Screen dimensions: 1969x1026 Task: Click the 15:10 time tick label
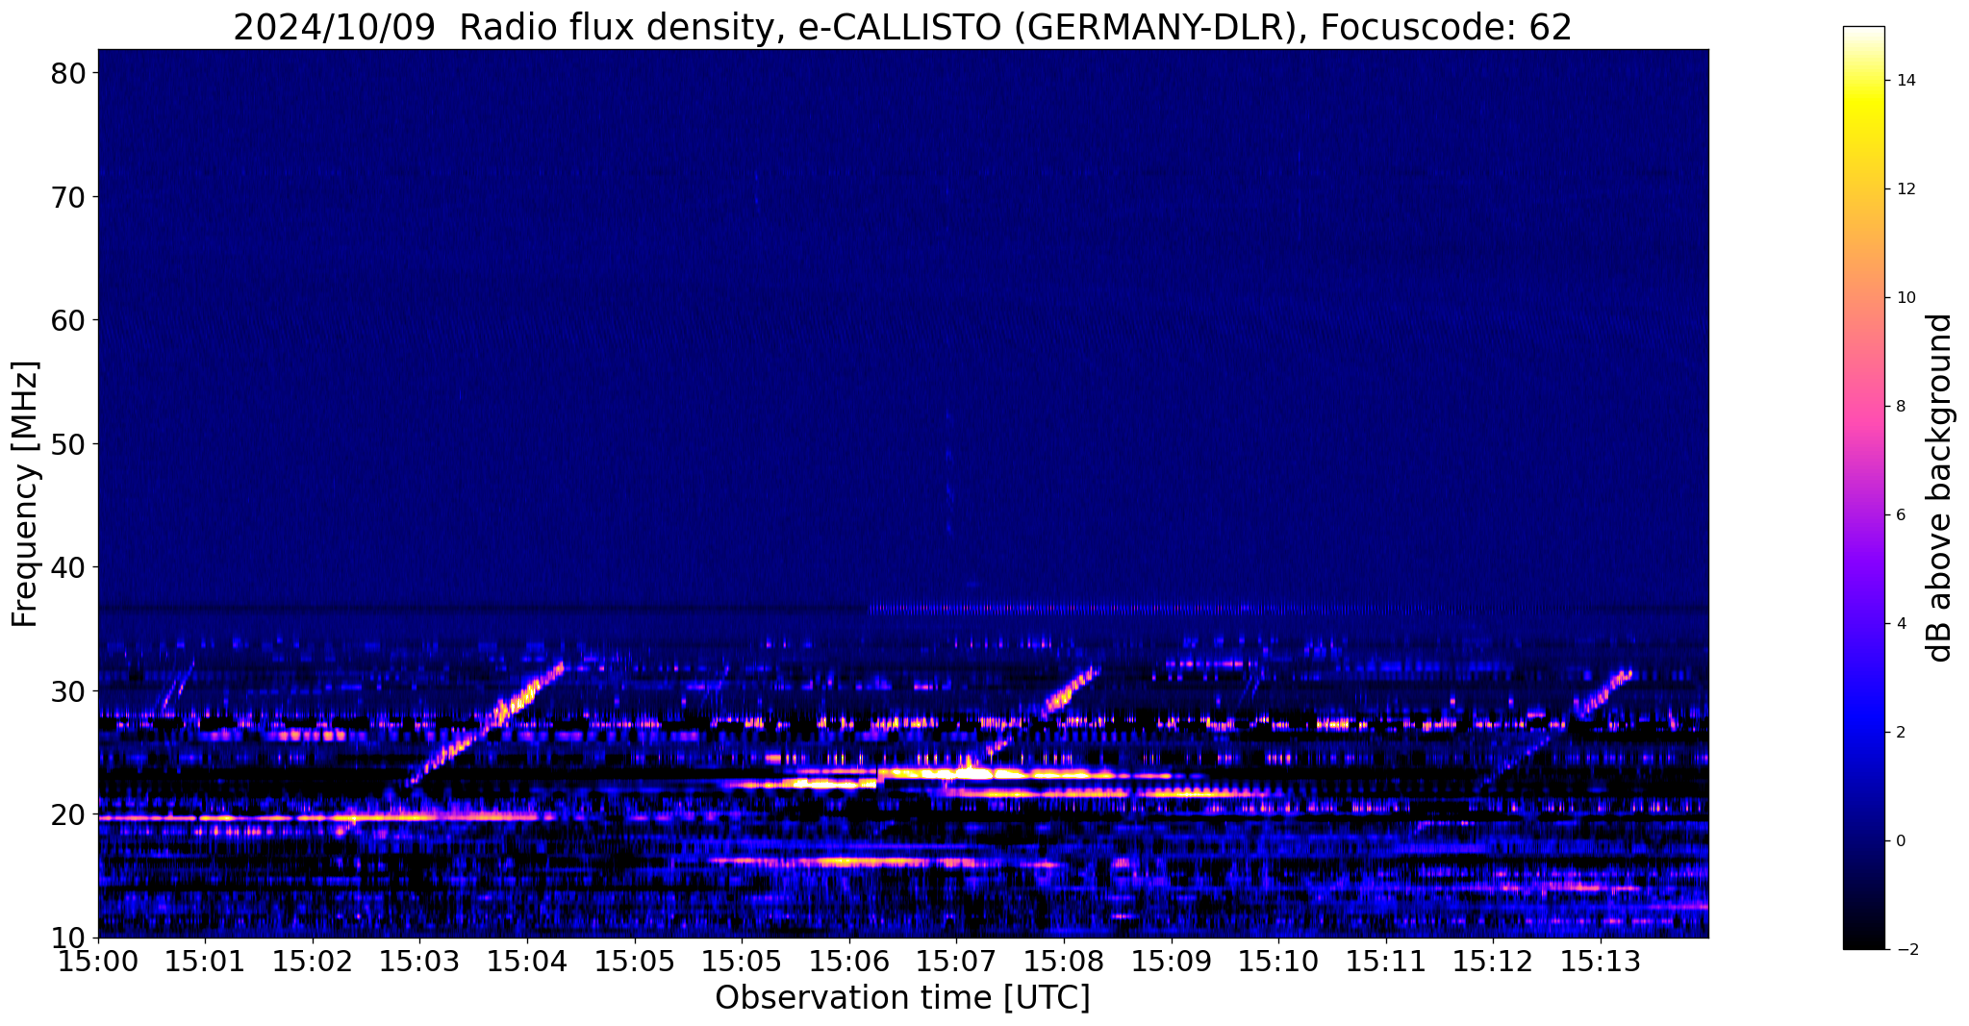tap(1279, 963)
